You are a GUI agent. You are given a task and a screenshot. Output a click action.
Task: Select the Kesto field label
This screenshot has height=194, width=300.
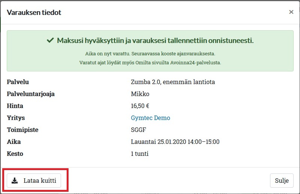pyautogui.click(x=15, y=154)
